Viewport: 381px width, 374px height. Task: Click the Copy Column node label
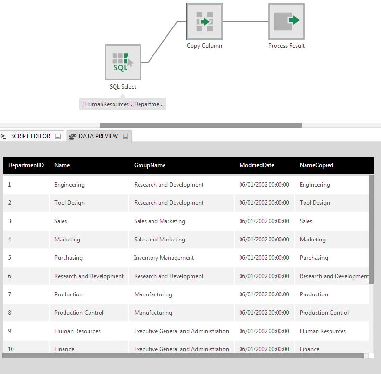click(x=204, y=46)
